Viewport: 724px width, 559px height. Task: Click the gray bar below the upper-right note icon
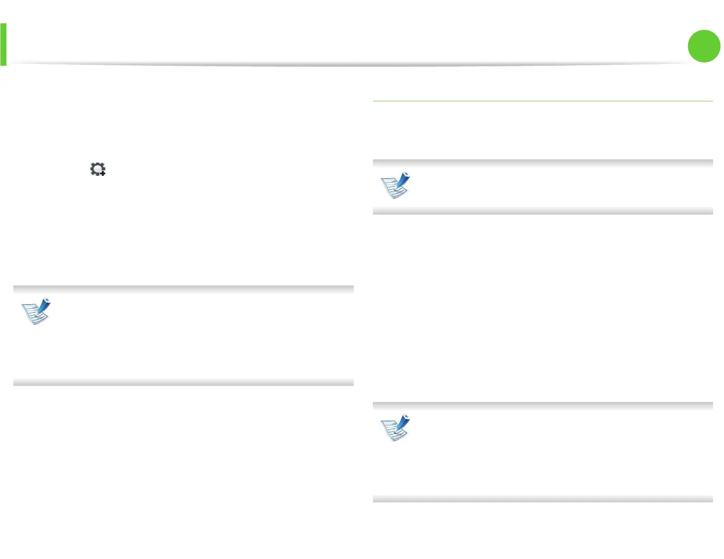point(543,211)
